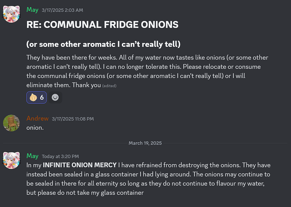The height and width of the screenshot is (207, 291).
Task: Click Andrew's 'onion.' message text
Action: 35,128
